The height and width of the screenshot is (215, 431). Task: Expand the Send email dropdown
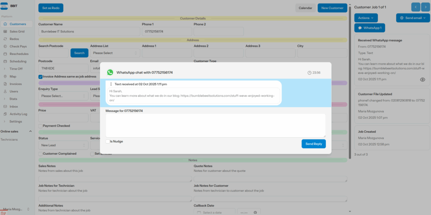(413, 18)
